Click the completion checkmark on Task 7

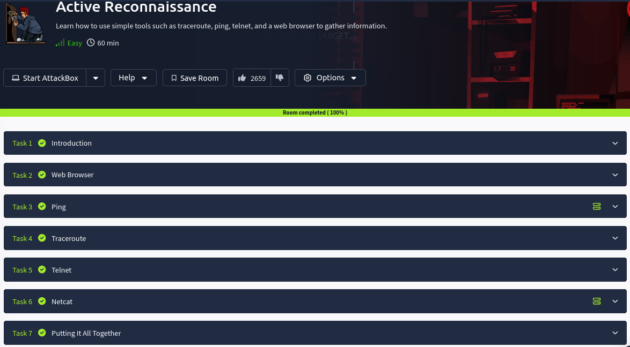(42, 333)
